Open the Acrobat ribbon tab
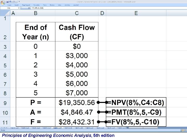187x140 pixels. [x=76, y=5]
